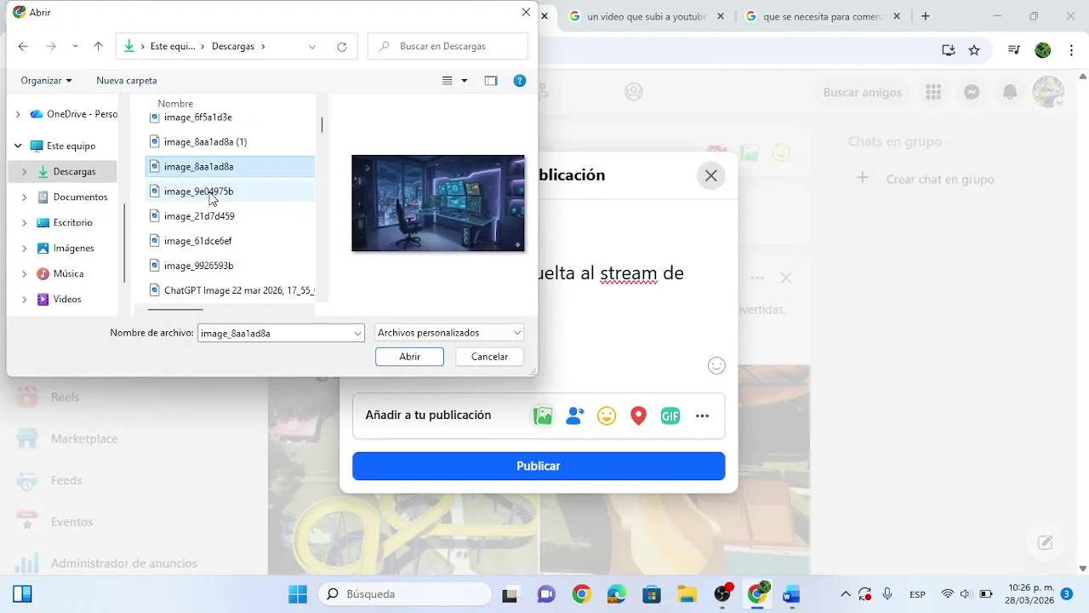Refresh the Descargas folder listing
This screenshot has width=1089, height=613.
tap(342, 47)
